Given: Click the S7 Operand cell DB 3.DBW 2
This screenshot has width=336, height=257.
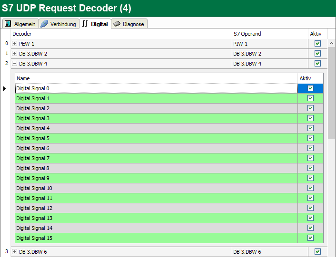Looking at the screenshot, I should point(270,54).
